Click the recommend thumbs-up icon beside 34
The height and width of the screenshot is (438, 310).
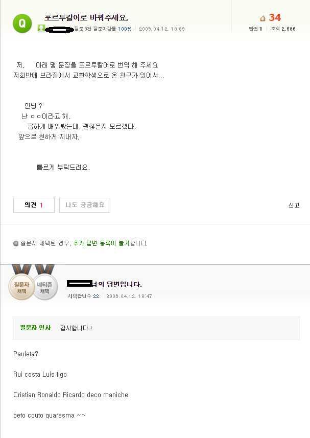263,18
